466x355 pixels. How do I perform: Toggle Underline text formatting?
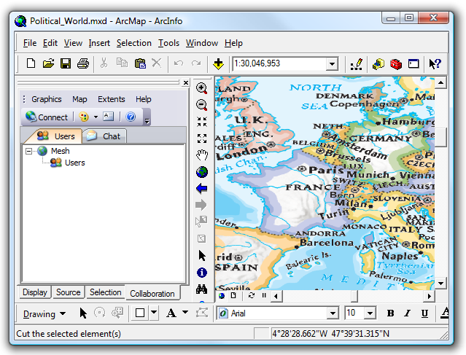point(425,313)
